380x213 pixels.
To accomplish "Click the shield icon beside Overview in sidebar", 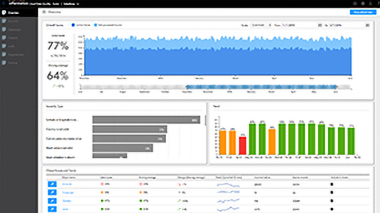I will [4, 13].
